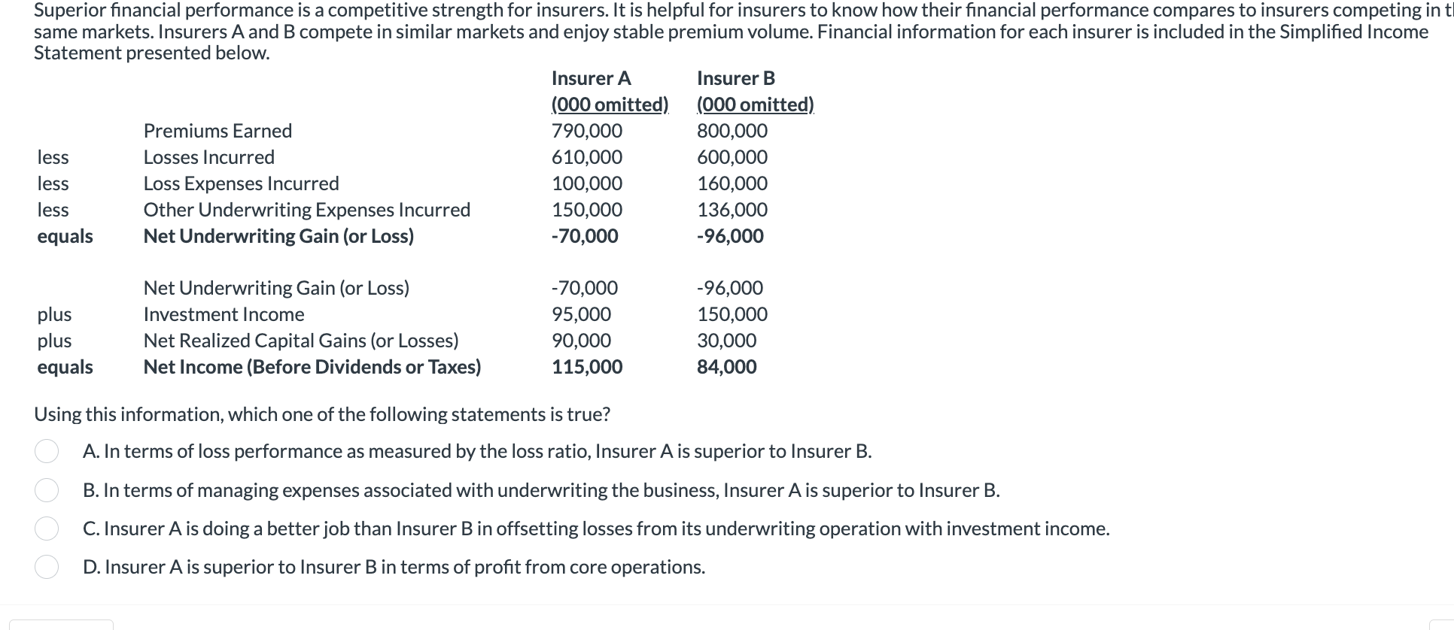Click the answer text for statement A
1454x630 pixels.
pyautogui.click(x=478, y=452)
